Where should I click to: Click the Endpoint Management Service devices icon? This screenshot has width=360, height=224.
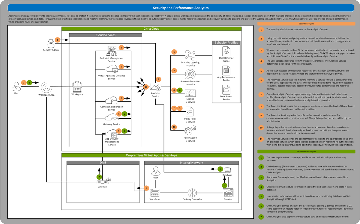[112, 51]
